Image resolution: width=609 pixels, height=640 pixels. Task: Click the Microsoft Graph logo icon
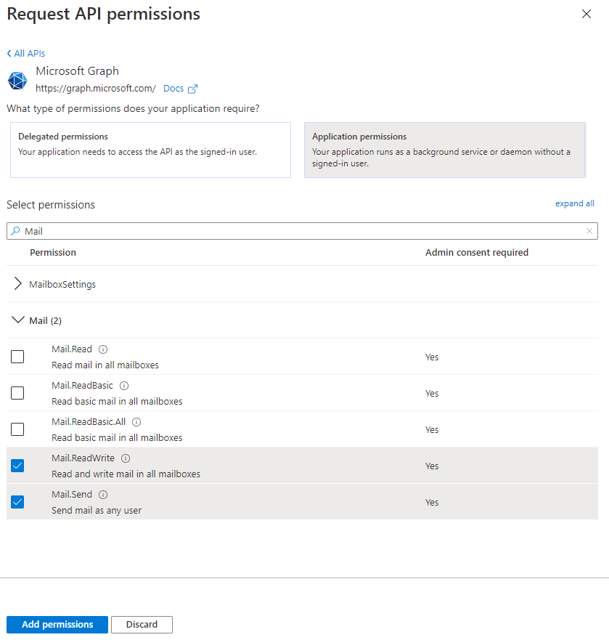(17, 81)
